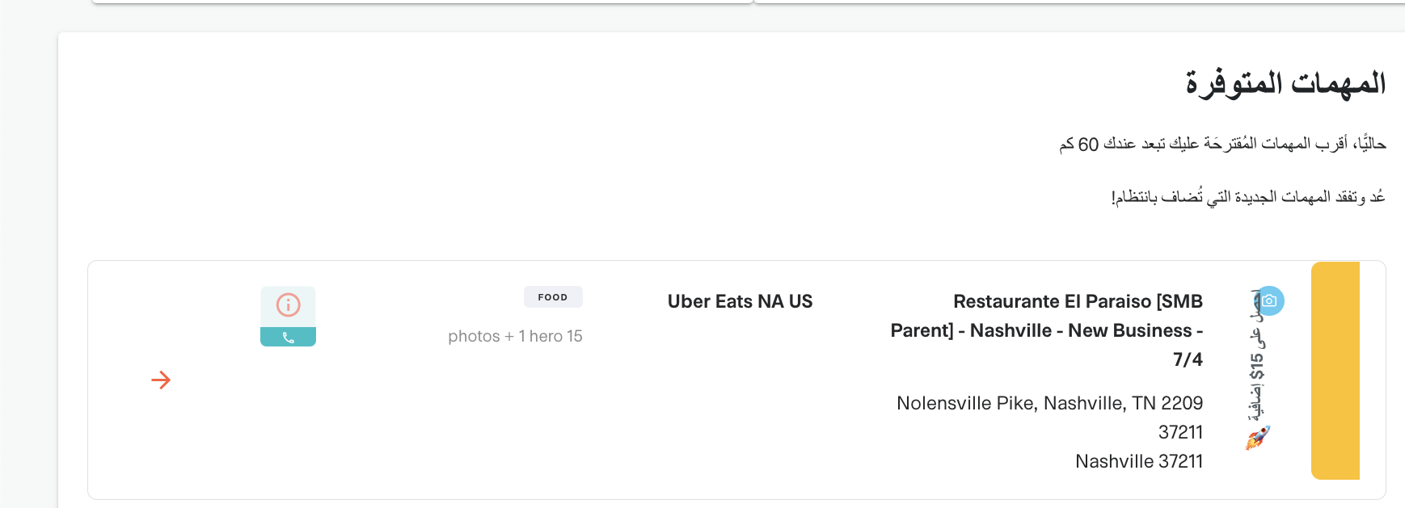
Task: Open the Restaurante El Paraiso task title
Action: pos(1047,330)
